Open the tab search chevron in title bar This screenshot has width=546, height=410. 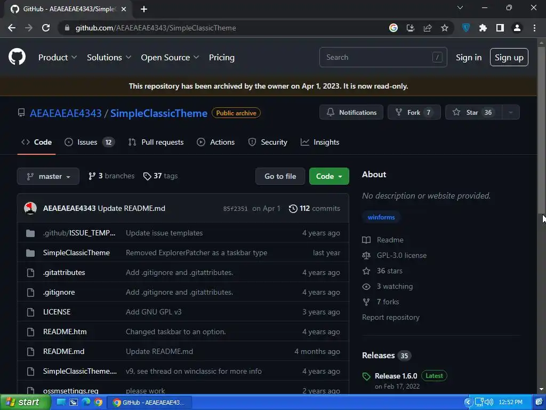(x=460, y=7)
